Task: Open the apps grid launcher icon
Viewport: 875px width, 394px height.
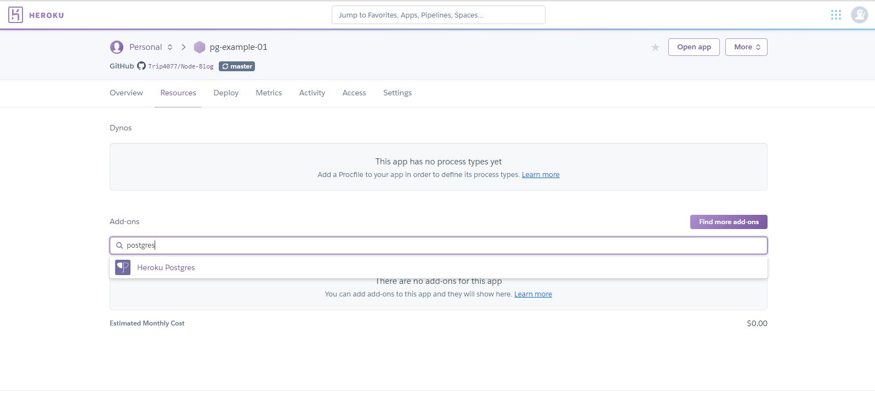Action: (836, 15)
